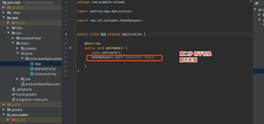This screenshot has width=264, height=124.
Task: Expand the libs folder arrow
Action: coord(8,28)
